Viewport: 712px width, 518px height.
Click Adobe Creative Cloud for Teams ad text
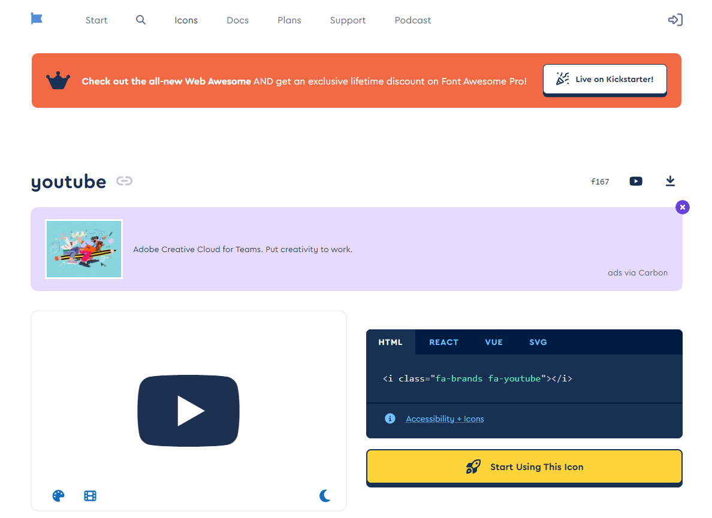coord(243,250)
